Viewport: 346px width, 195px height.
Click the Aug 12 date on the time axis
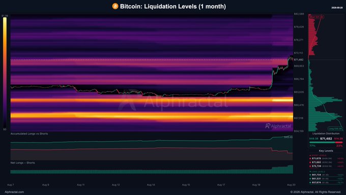(x=116, y=185)
